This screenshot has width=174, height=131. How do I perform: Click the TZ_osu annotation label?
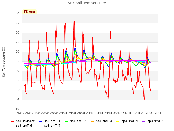pyautogui.click(x=29, y=11)
